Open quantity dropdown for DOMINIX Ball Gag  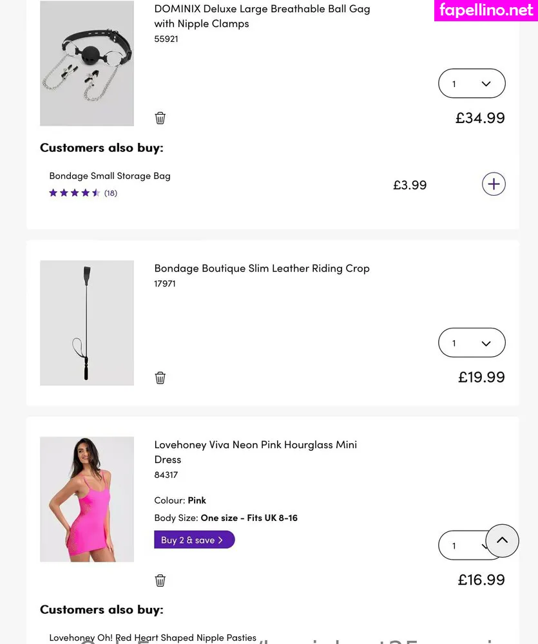(472, 84)
